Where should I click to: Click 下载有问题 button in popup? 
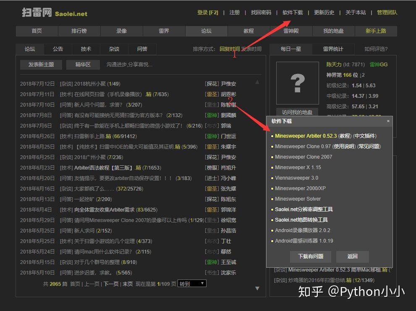(311, 256)
